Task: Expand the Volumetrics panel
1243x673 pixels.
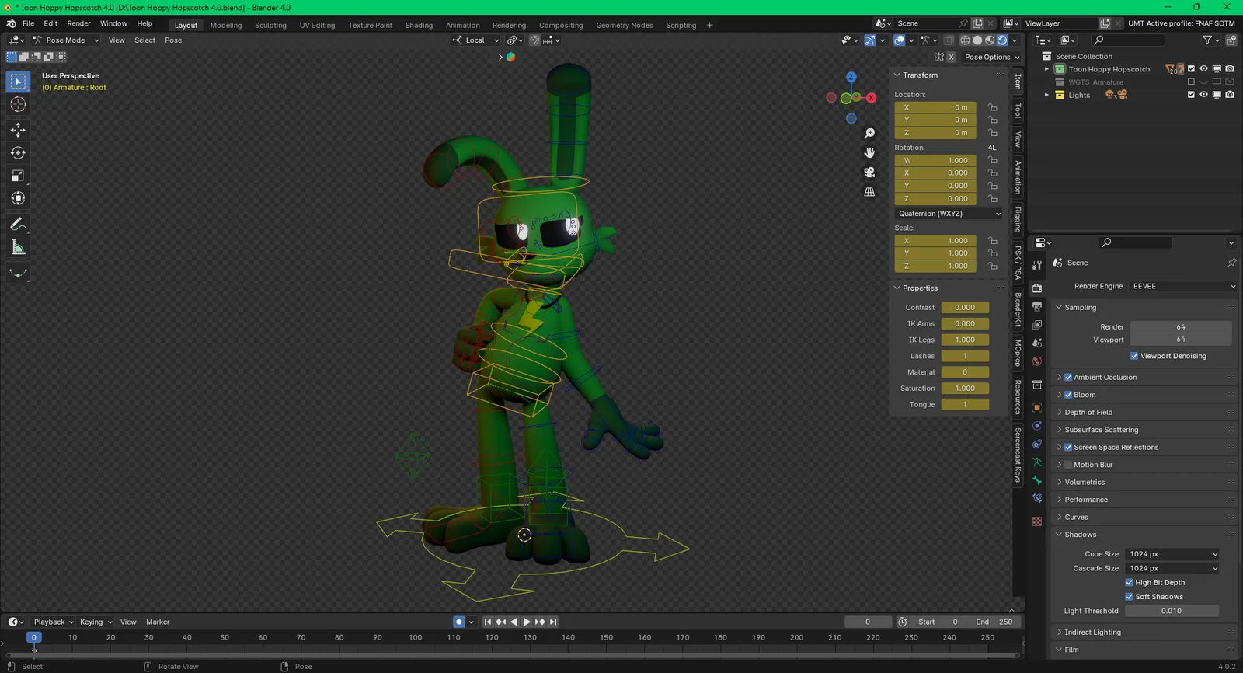Action: coord(1085,483)
